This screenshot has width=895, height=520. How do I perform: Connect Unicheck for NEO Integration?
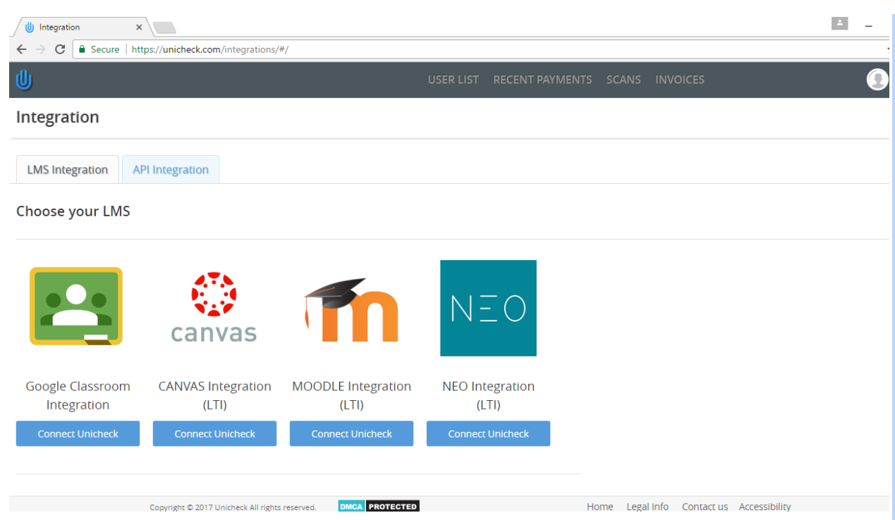(x=488, y=434)
